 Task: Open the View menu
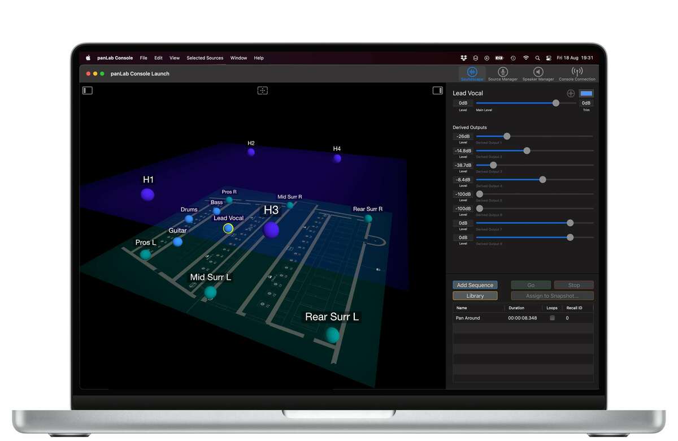[175, 58]
